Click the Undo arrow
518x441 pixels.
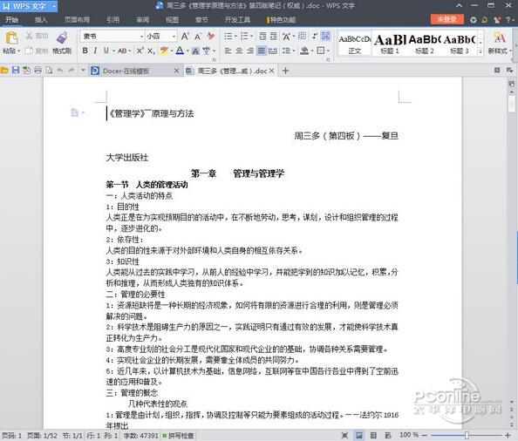pos(60,71)
